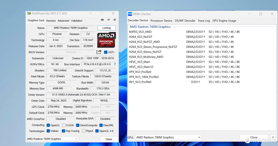The height and width of the screenshot is (146, 278).
Task: Select the AV1_VLD_Profile0 row
Action: 184,82
